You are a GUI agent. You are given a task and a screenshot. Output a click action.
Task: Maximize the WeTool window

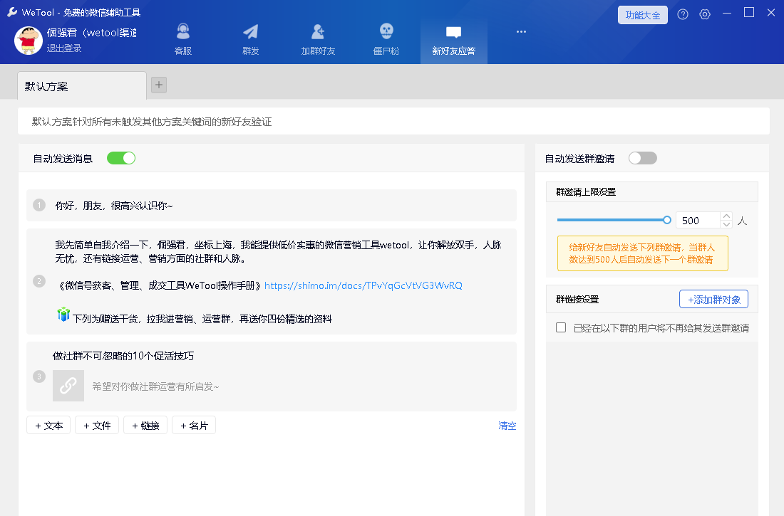pos(749,13)
